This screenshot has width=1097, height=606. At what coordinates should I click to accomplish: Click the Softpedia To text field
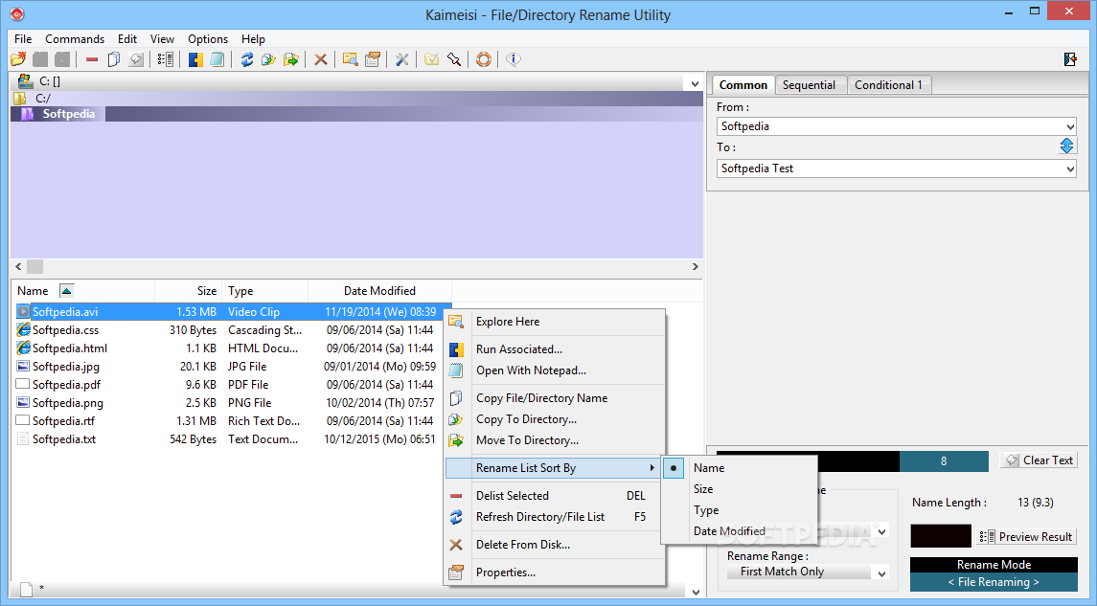pyautogui.click(x=889, y=168)
